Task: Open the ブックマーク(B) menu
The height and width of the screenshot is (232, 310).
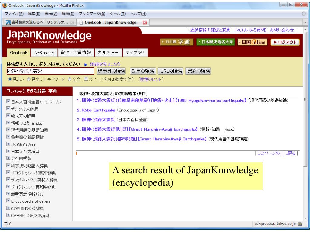Action: tap(92, 14)
